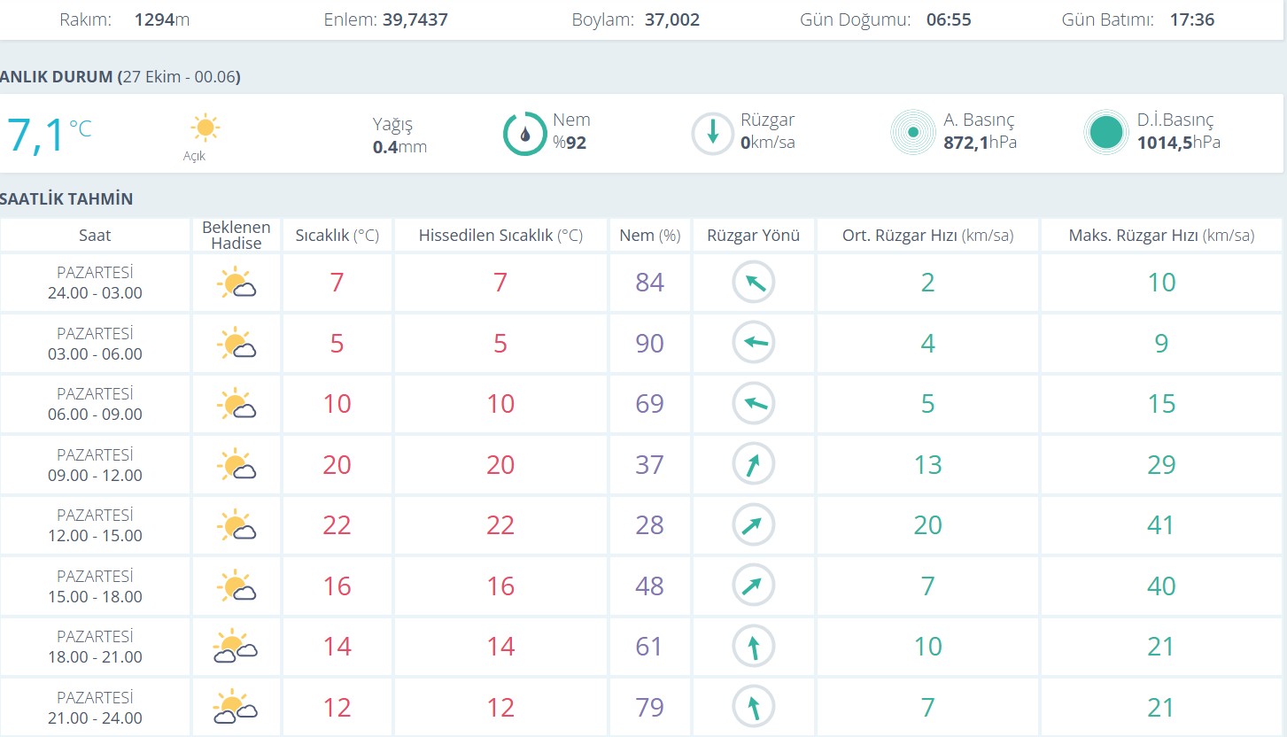Click the 'Saat' column header
This screenshot has height=737, width=1287.
[x=95, y=236]
